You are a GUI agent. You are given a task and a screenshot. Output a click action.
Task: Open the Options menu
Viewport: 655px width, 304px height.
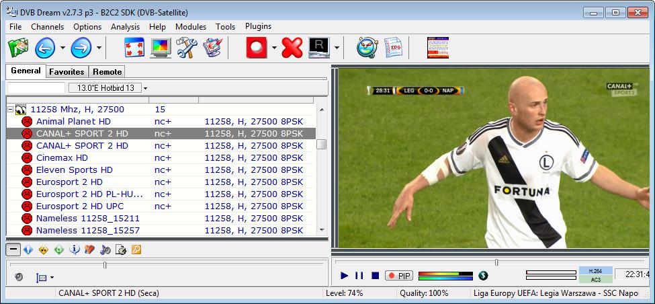[87, 27]
